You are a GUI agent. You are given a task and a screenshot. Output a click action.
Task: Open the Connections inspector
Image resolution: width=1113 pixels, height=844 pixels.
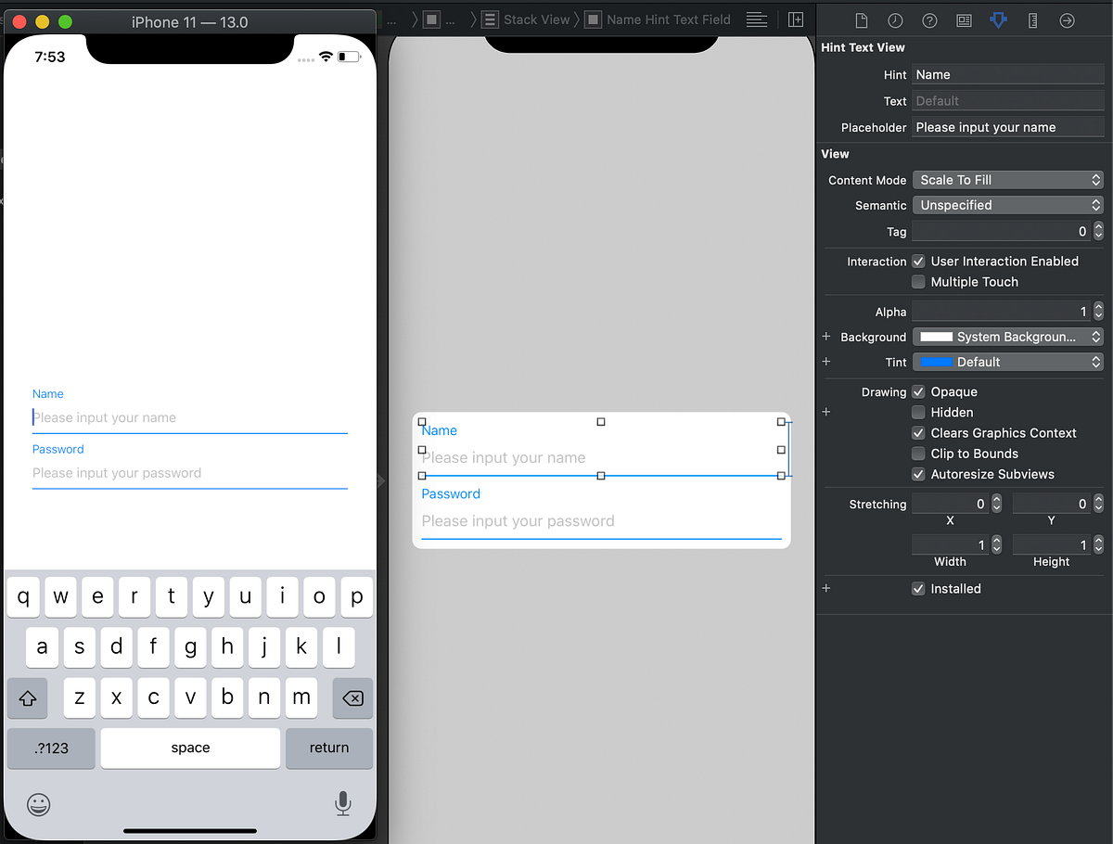(1067, 19)
